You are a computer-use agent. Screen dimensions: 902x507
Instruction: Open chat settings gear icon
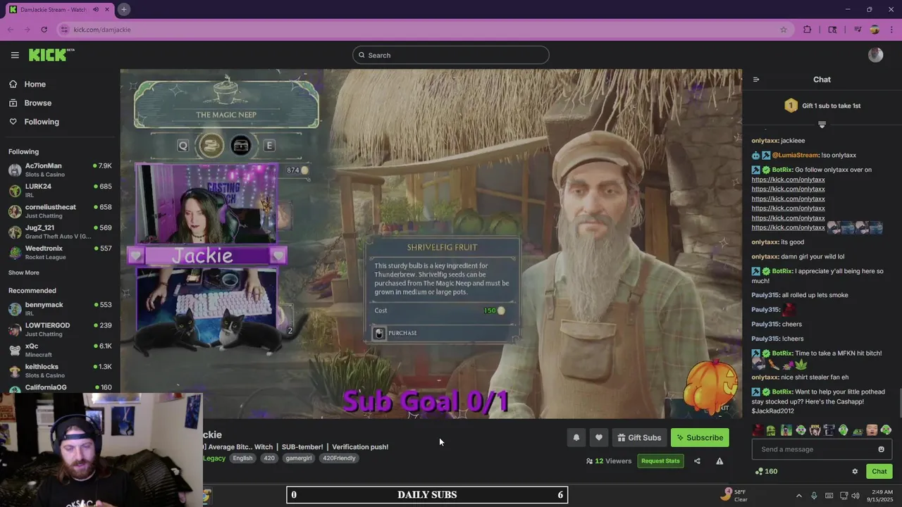point(855,471)
